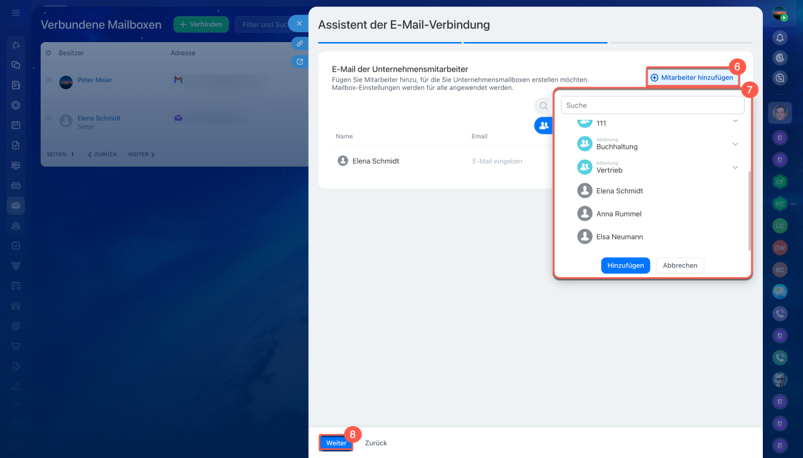The height and width of the screenshot is (458, 803).
Task: Expand the Vertrieb department
Action: click(x=735, y=168)
